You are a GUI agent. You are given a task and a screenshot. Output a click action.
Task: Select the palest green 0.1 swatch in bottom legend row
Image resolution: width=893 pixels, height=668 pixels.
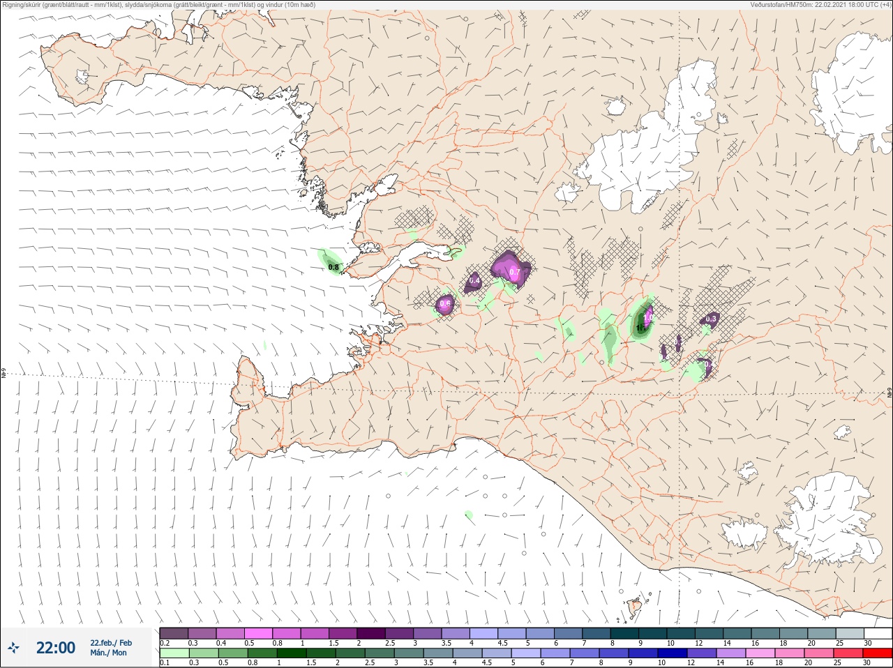[x=174, y=653]
